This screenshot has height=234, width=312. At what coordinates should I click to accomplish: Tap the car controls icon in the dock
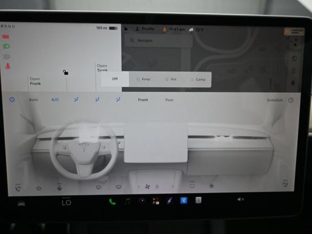click(21, 204)
